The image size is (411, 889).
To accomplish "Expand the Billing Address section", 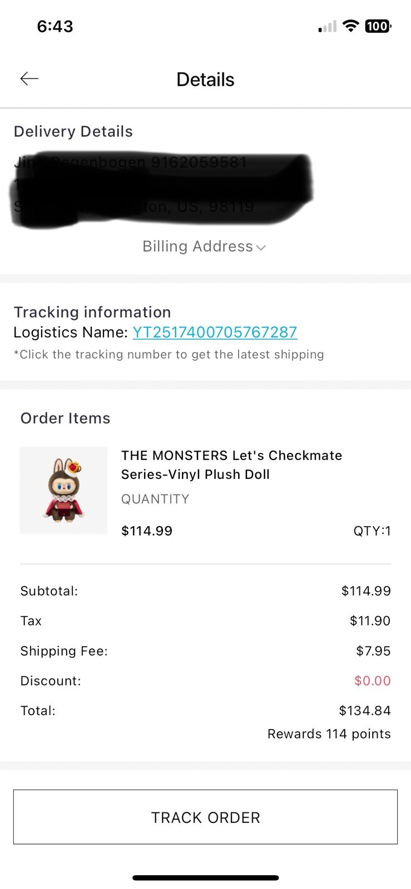I will coord(204,246).
